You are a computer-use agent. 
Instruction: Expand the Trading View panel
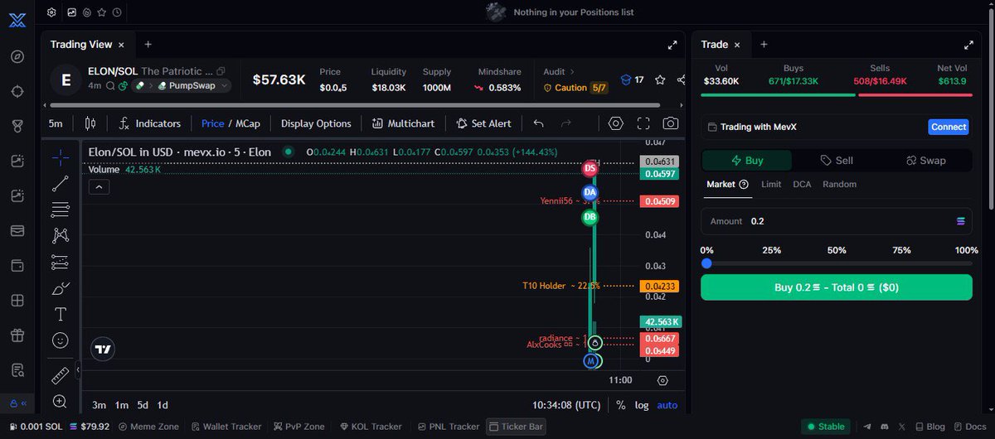672,45
